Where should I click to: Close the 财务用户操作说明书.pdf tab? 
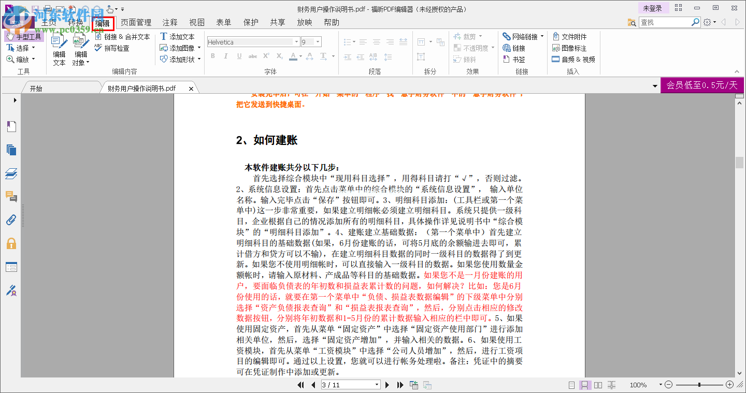(191, 89)
